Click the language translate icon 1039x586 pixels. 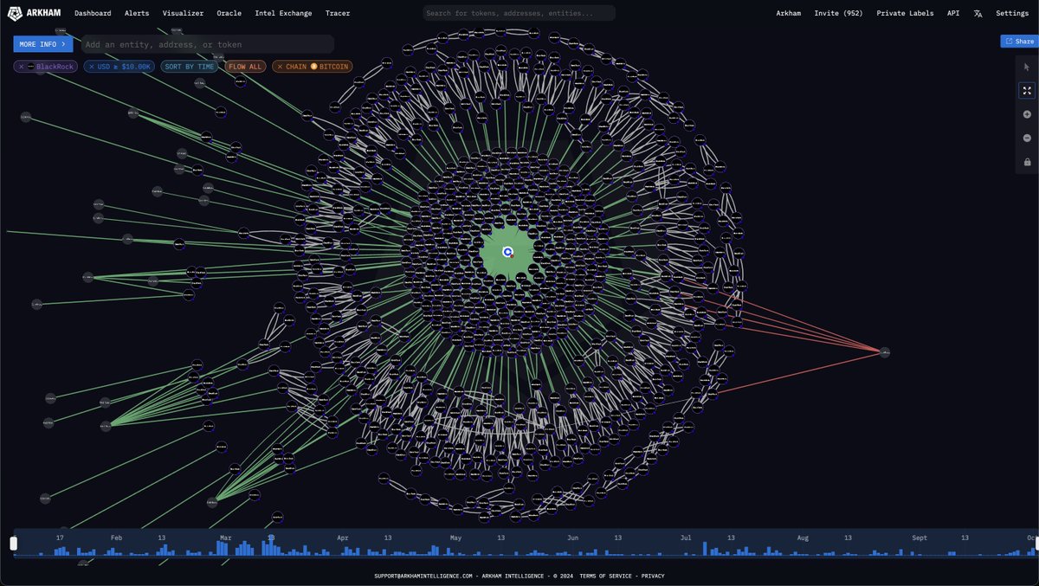pos(978,13)
